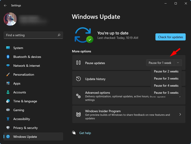Click the Network Wi-Fi icon

8,65
